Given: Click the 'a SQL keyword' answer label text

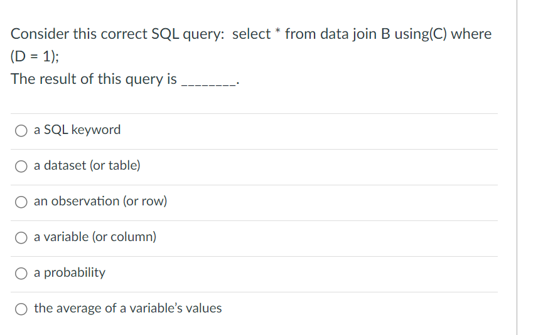Looking at the screenshot, I should tap(77, 130).
